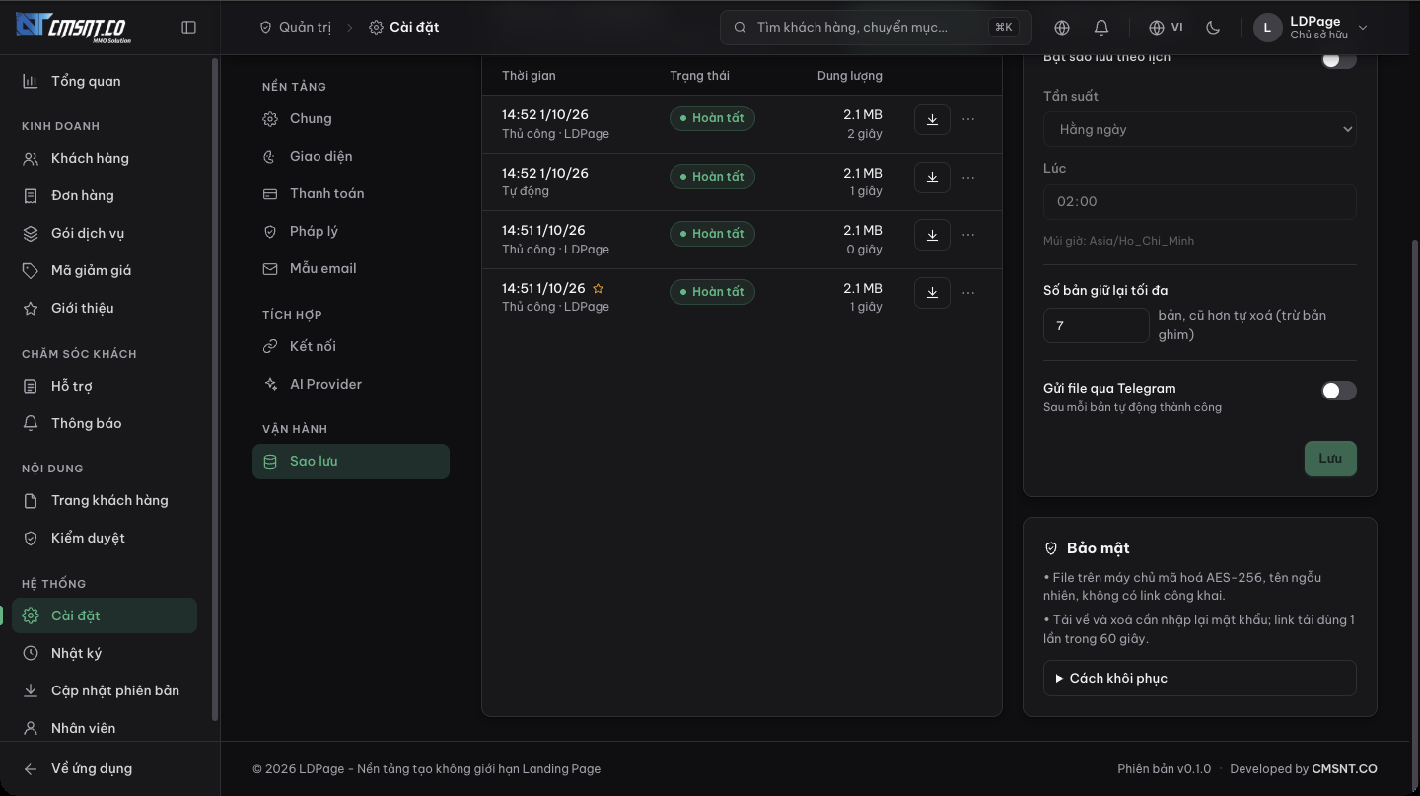Toggle scheduled backup switch

tap(1339, 60)
